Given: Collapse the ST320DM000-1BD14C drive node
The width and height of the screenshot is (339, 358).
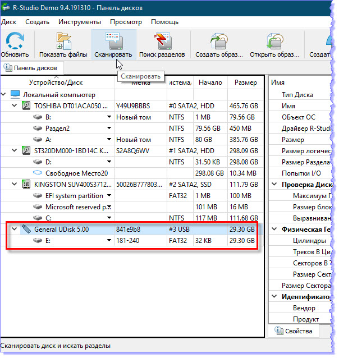Looking at the screenshot, I should 15,151.
